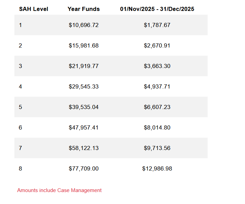The image size is (245, 204).
Task: Select the $21,919.77 year funds value
Action: 84,66
